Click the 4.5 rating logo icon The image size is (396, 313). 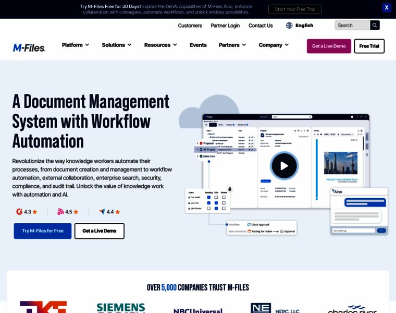click(x=60, y=212)
